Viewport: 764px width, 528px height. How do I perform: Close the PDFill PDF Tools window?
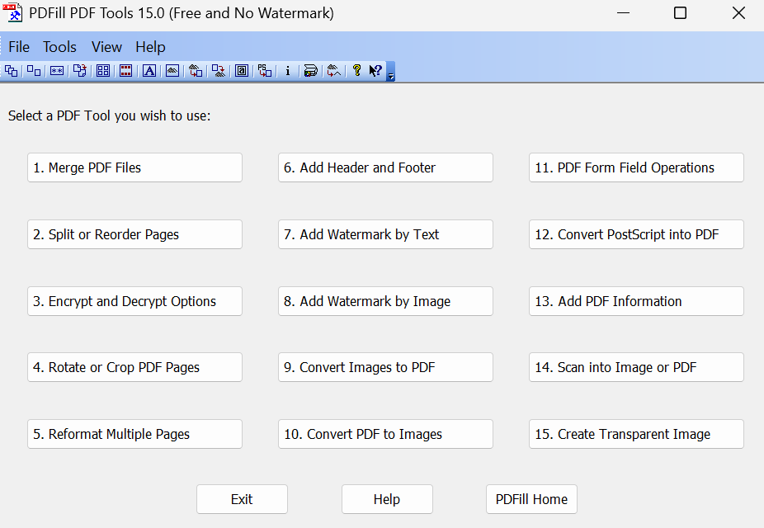738,13
